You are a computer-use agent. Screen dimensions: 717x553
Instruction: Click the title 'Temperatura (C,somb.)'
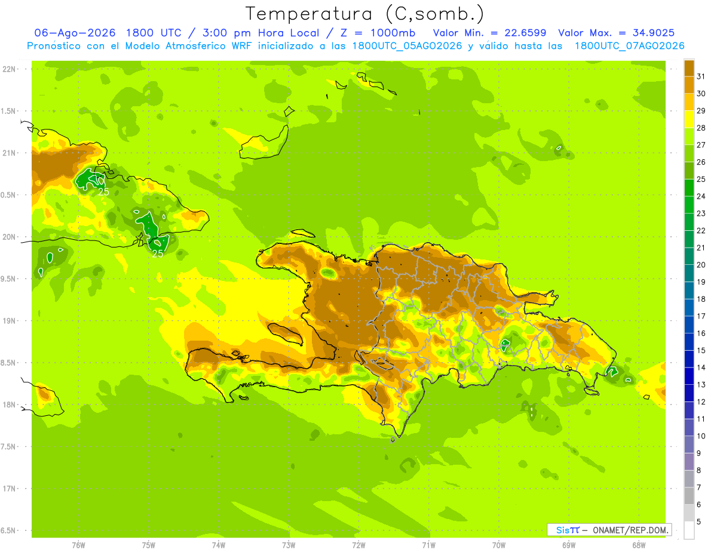tap(365, 14)
